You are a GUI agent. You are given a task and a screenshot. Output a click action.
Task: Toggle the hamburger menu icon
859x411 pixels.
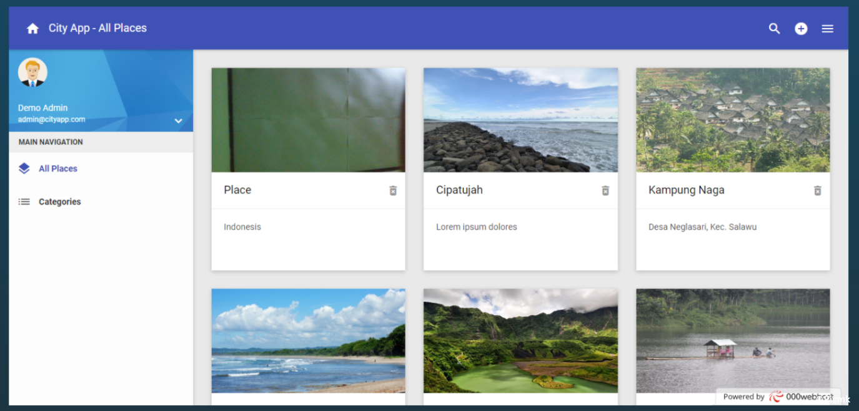pyautogui.click(x=827, y=29)
